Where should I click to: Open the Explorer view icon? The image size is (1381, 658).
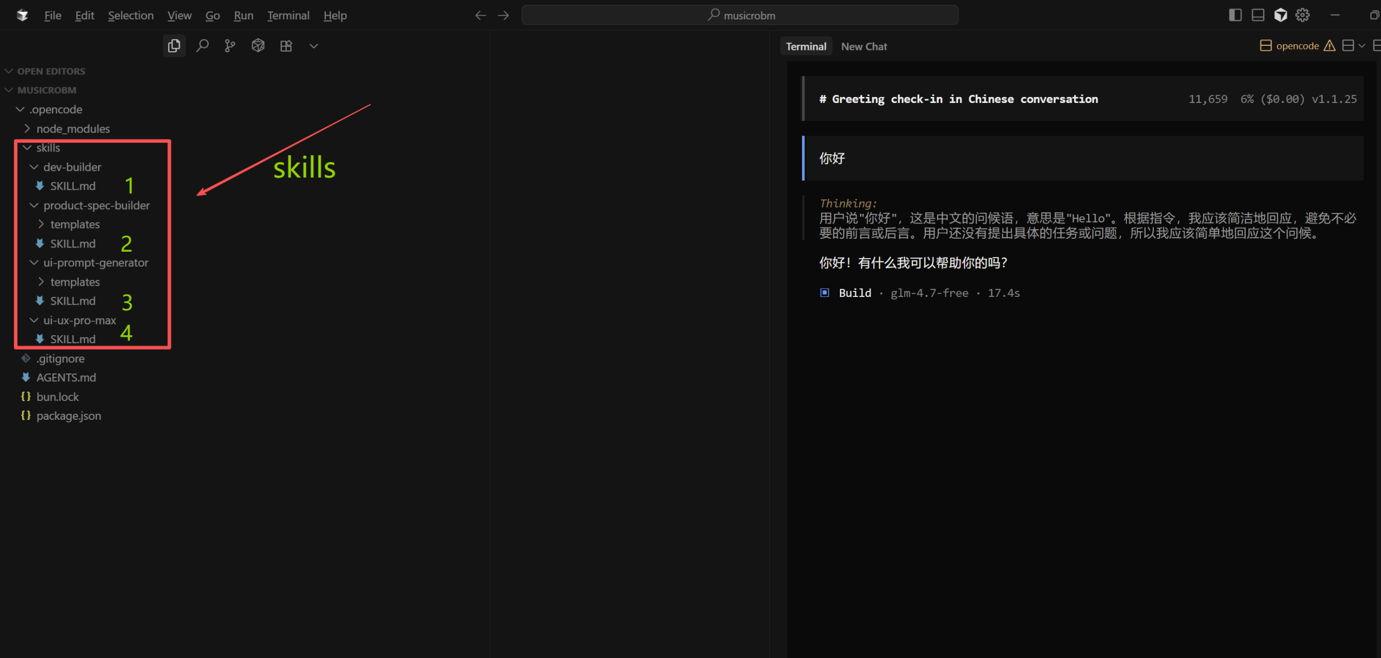click(x=174, y=45)
